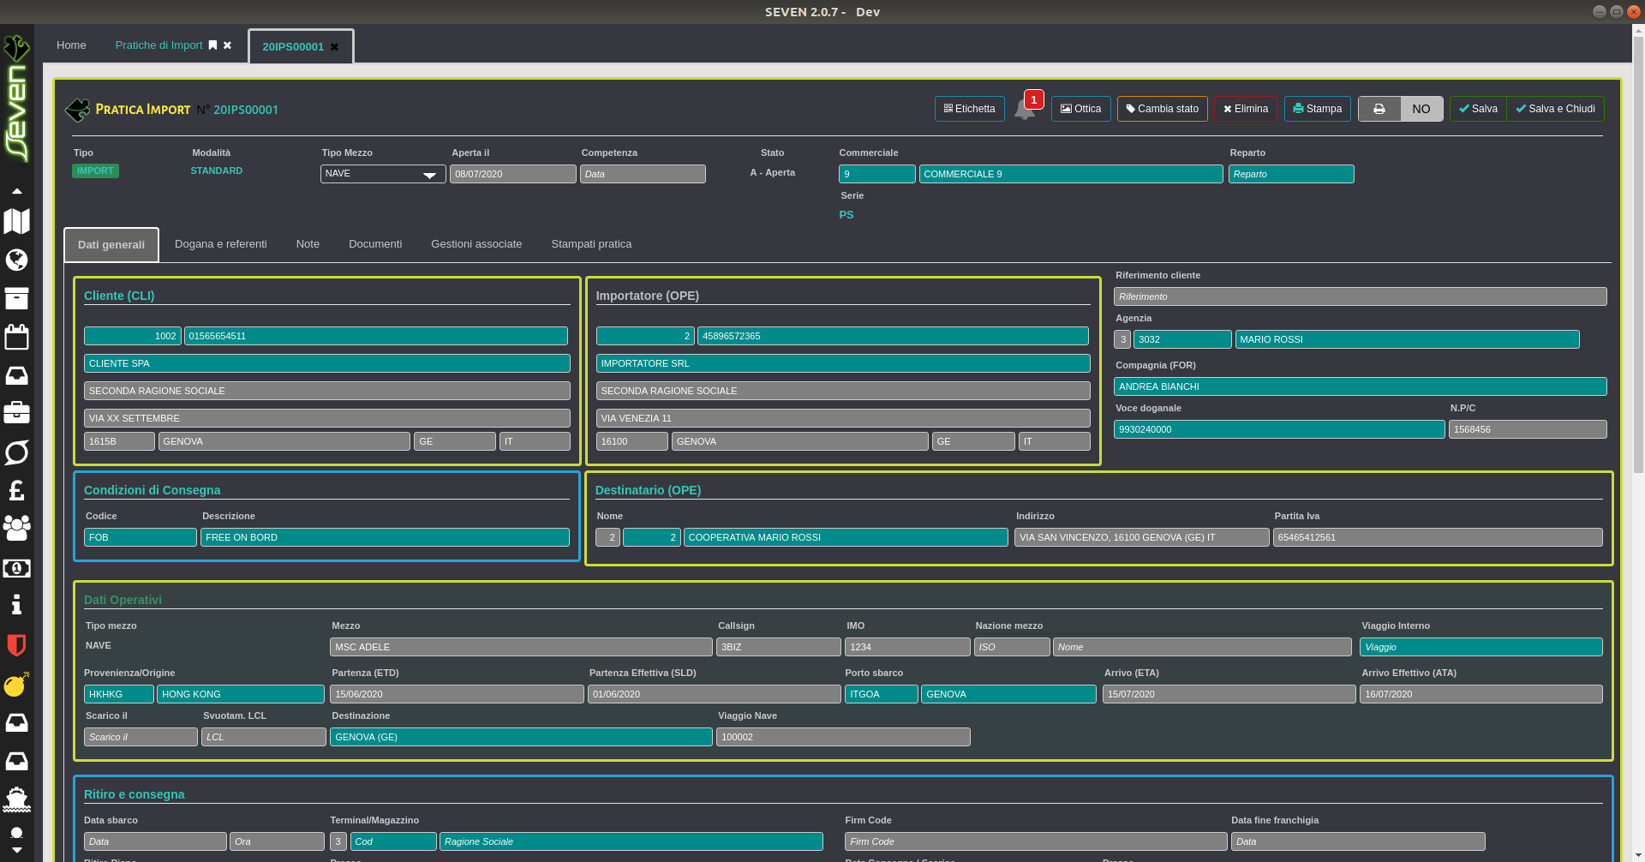This screenshot has width=1645, height=862.
Task: Click the N.P/C 1568456 field
Action: click(x=1528, y=429)
